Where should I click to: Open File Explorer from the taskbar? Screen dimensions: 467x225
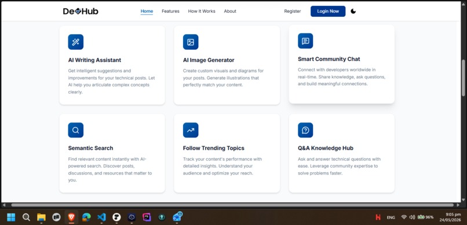pos(41,217)
